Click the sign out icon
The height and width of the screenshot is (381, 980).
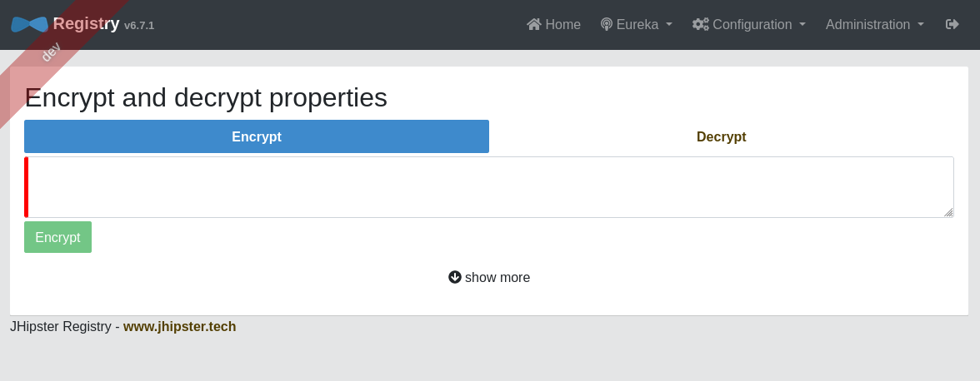click(952, 24)
